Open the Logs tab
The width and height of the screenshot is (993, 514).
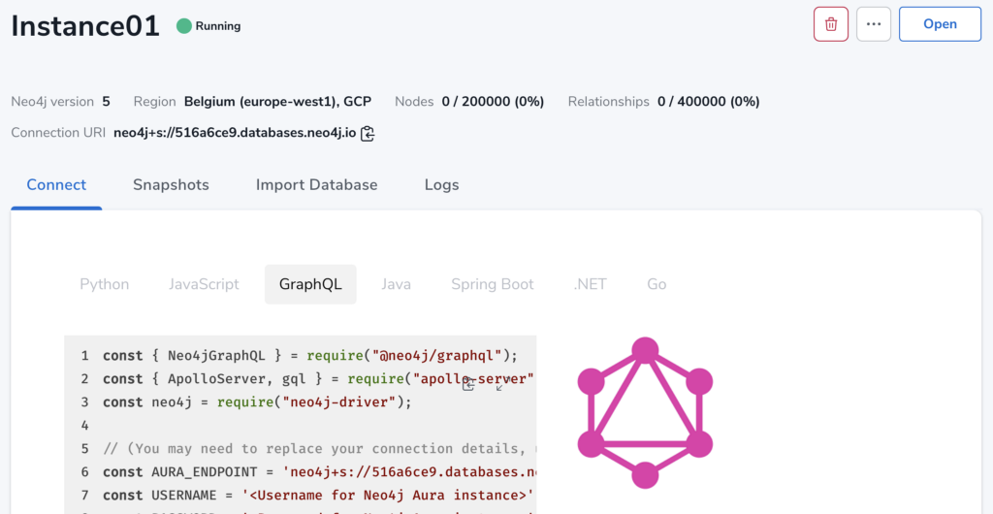[x=441, y=185]
